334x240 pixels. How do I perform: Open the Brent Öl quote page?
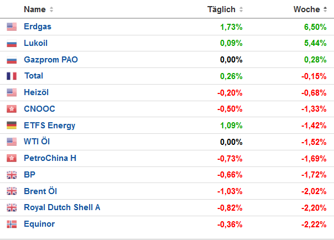tap(40, 191)
